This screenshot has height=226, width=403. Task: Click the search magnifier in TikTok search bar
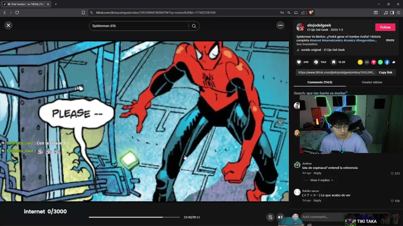[194, 26]
